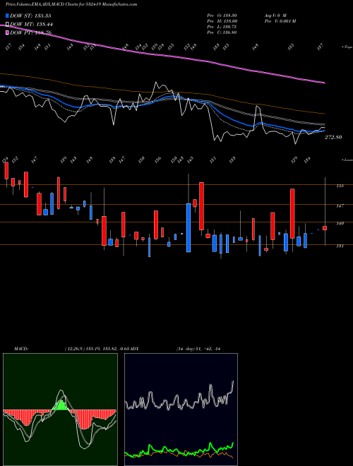This screenshot has width=353, height=466.
Task: Click the blue DOW ST legend swatch
Action: pyautogui.click(x=7, y=16)
